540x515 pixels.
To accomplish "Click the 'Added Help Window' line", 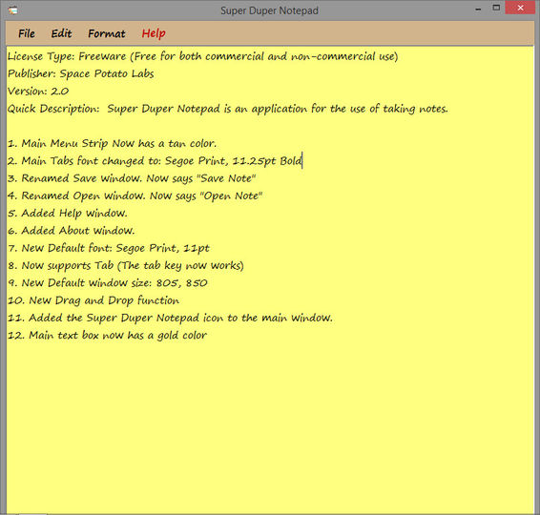I will [x=68, y=213].
